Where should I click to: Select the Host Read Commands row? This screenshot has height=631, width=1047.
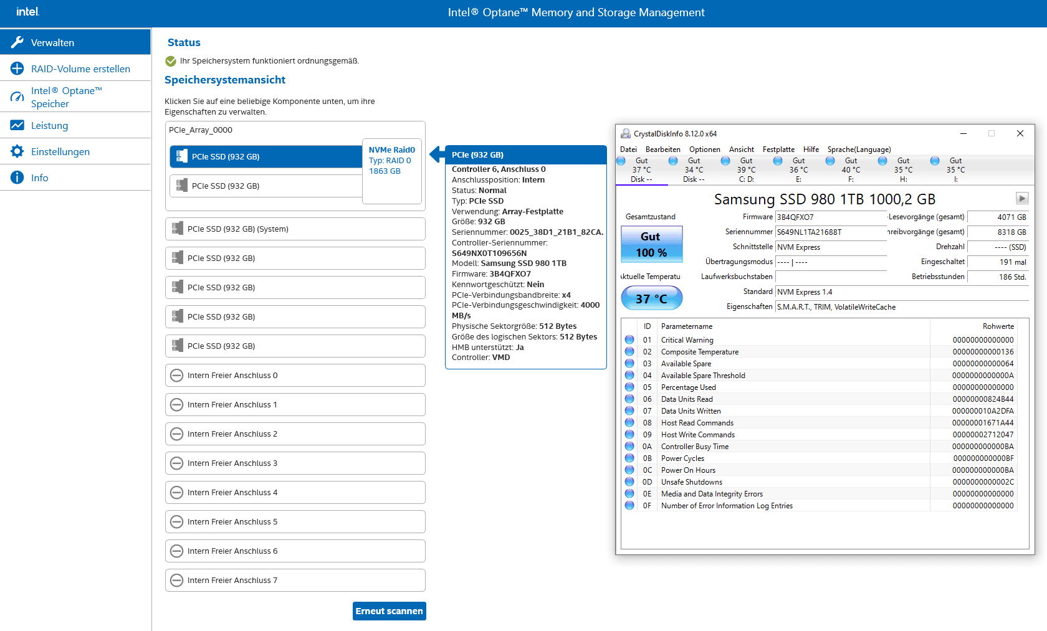[x=820, y=423]
